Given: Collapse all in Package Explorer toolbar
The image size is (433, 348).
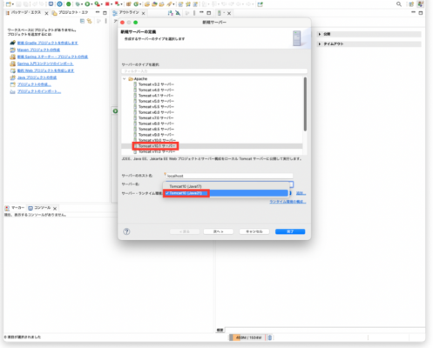Looking at the screenshot, I should click(82, 21).
